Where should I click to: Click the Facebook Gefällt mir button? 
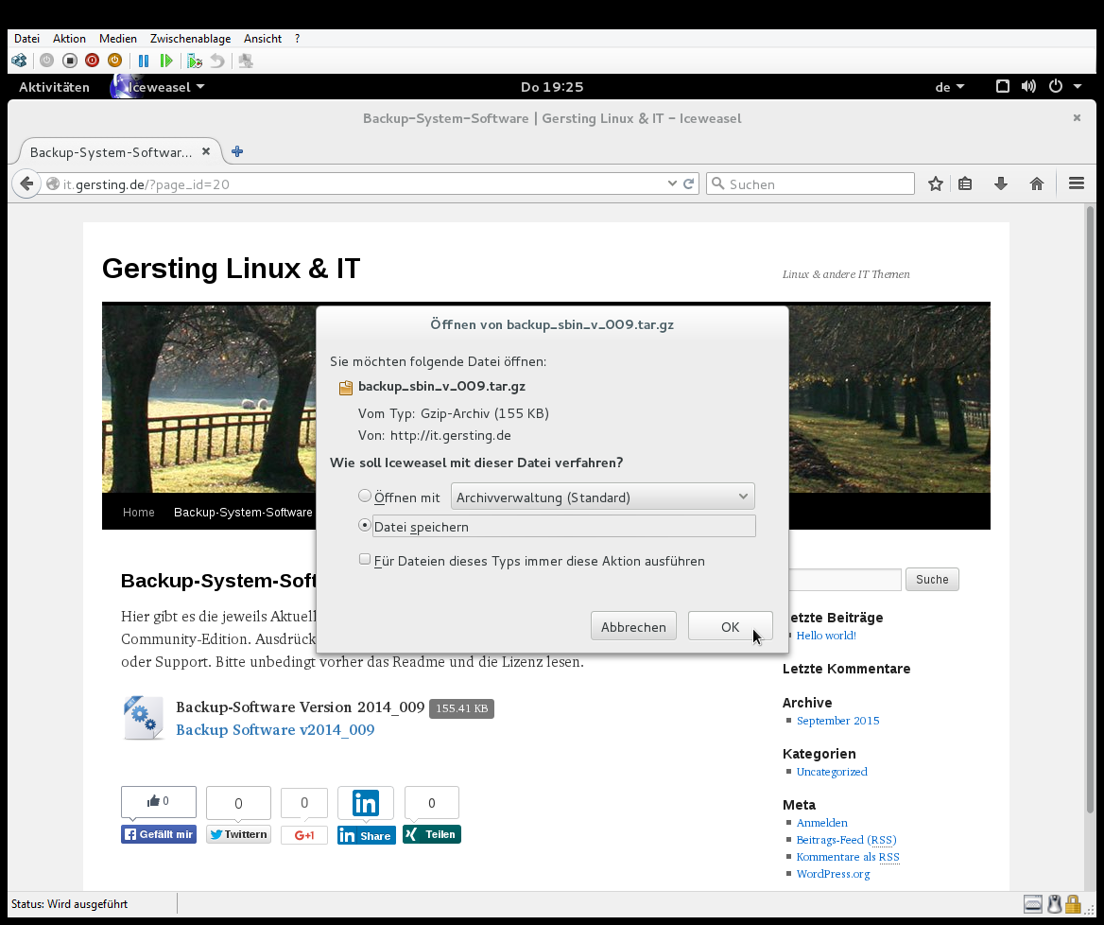coord(159,834)
